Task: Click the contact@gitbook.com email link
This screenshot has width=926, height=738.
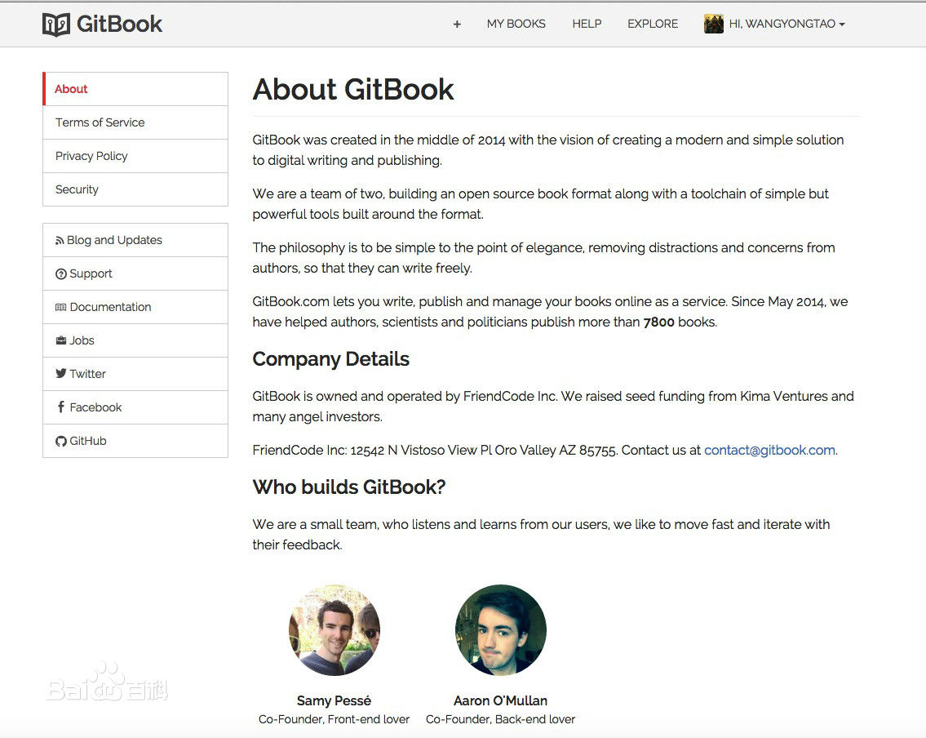Action: tap(769, 451)
